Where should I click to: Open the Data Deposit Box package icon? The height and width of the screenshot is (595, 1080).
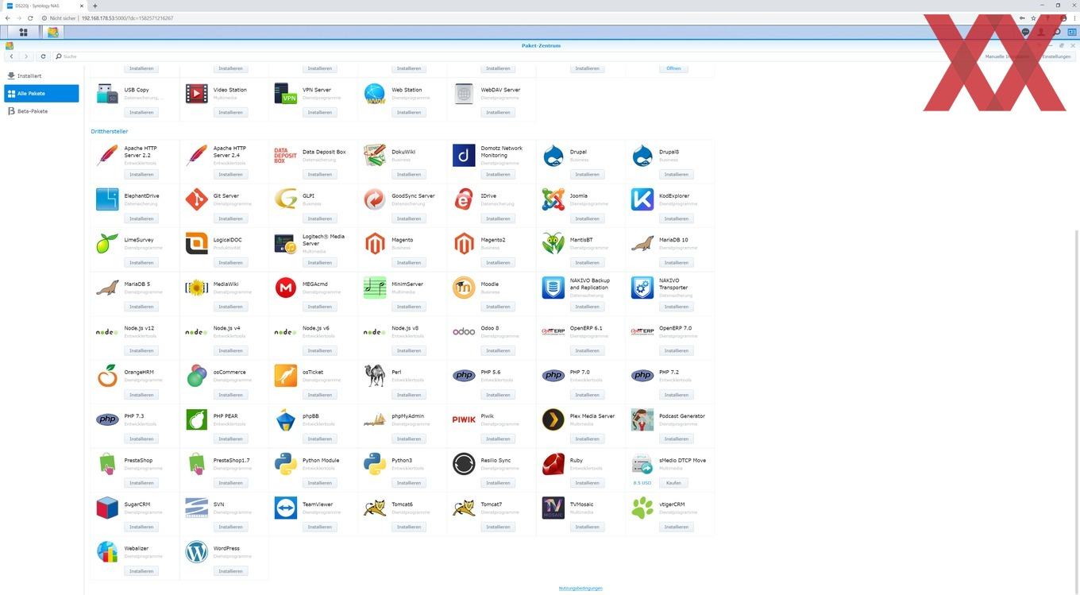pyautogui.click(x=285, y=155)
